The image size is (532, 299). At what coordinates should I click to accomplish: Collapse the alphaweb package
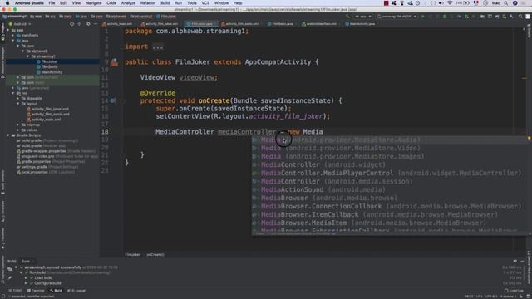click(23, 51)
